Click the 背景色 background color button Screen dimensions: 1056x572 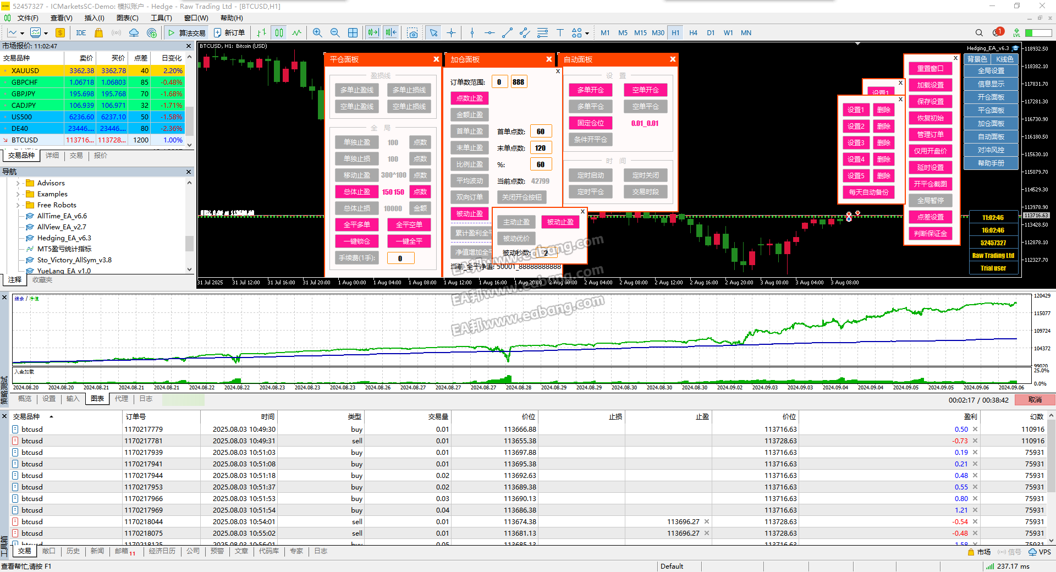pos(977,59)
